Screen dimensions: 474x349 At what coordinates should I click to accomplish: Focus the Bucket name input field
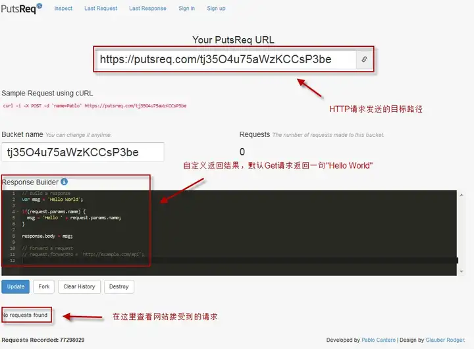click(83, 152)
